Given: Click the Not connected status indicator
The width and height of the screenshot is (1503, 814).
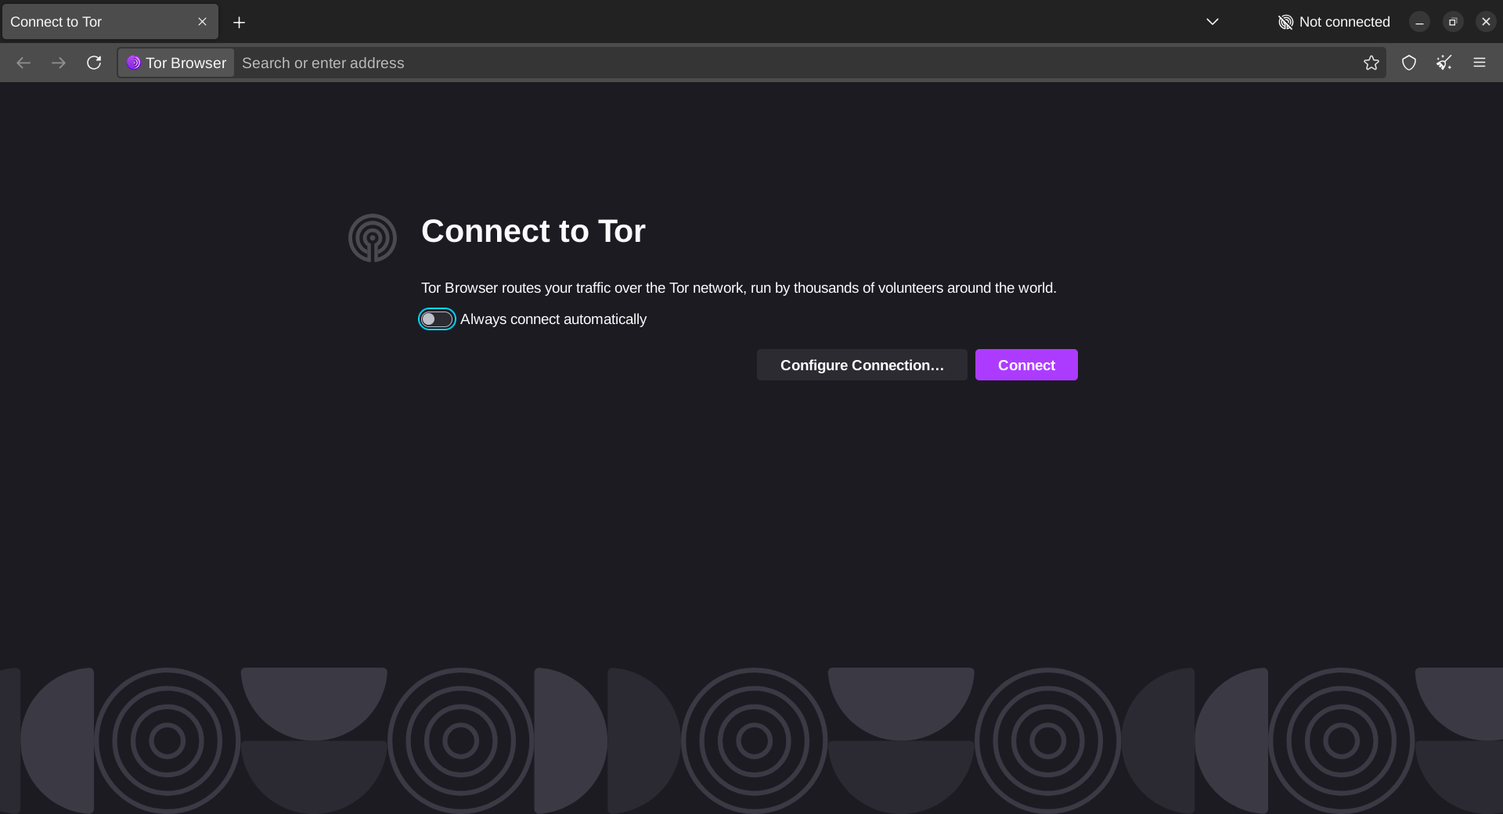Looking at the screenshot, I should [1334, 22].
